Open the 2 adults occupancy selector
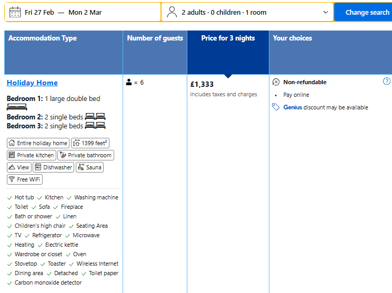This screenshot has height=293, width=392. (224, 12)
